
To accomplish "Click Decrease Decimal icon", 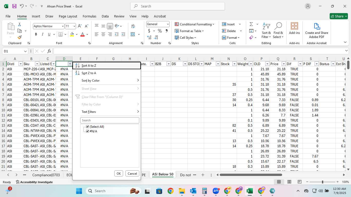I will (156, 37).
